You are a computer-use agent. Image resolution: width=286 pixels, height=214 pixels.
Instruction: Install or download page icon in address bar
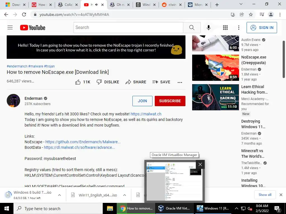tap(233, 14)
